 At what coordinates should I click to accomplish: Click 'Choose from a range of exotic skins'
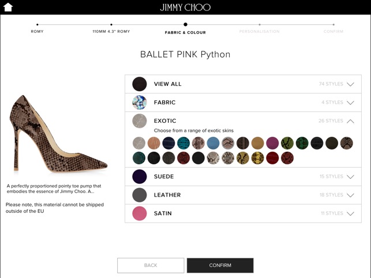coord(193,130)
